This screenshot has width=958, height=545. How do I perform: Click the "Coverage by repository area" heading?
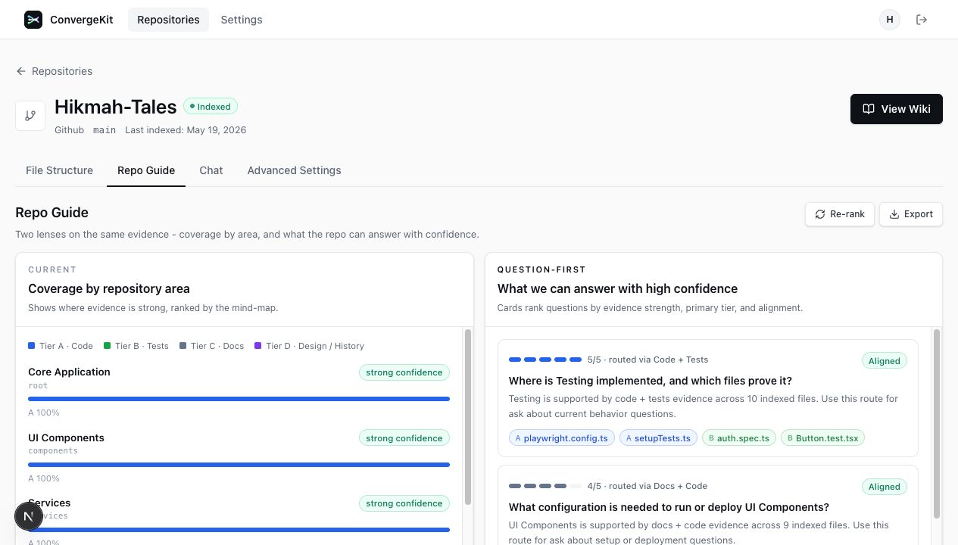click(x=109, y=288)
